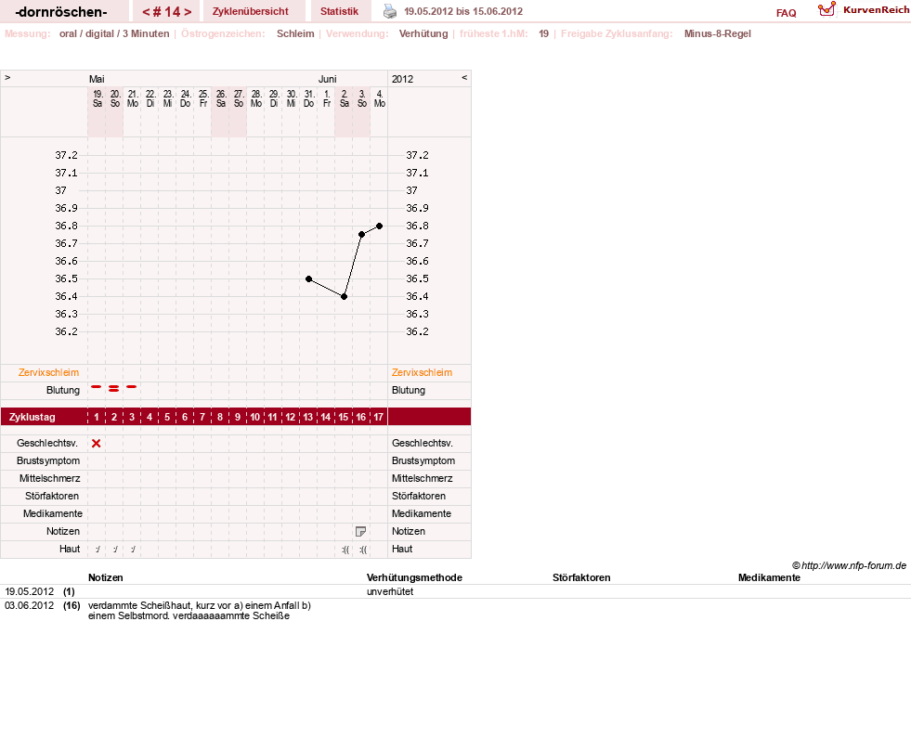Click the Verhütung usage value
The image size is (911, 738).
(423, 33)
